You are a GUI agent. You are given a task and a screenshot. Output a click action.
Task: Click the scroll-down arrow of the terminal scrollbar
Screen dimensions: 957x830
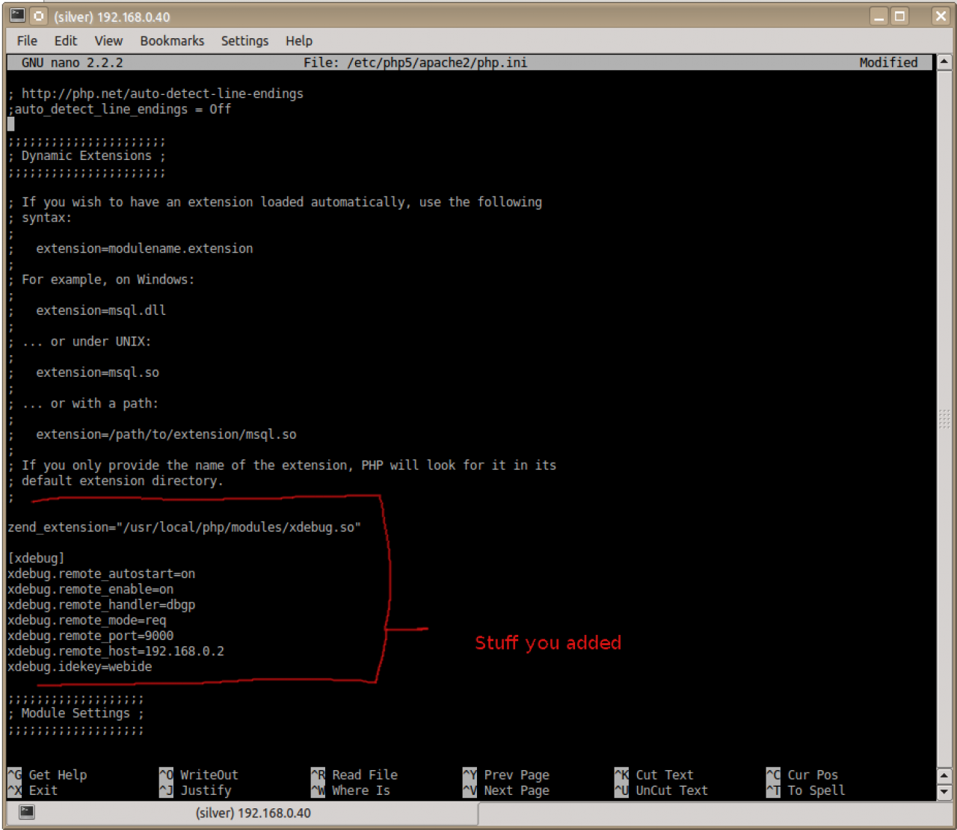click(x=944, y=791)
